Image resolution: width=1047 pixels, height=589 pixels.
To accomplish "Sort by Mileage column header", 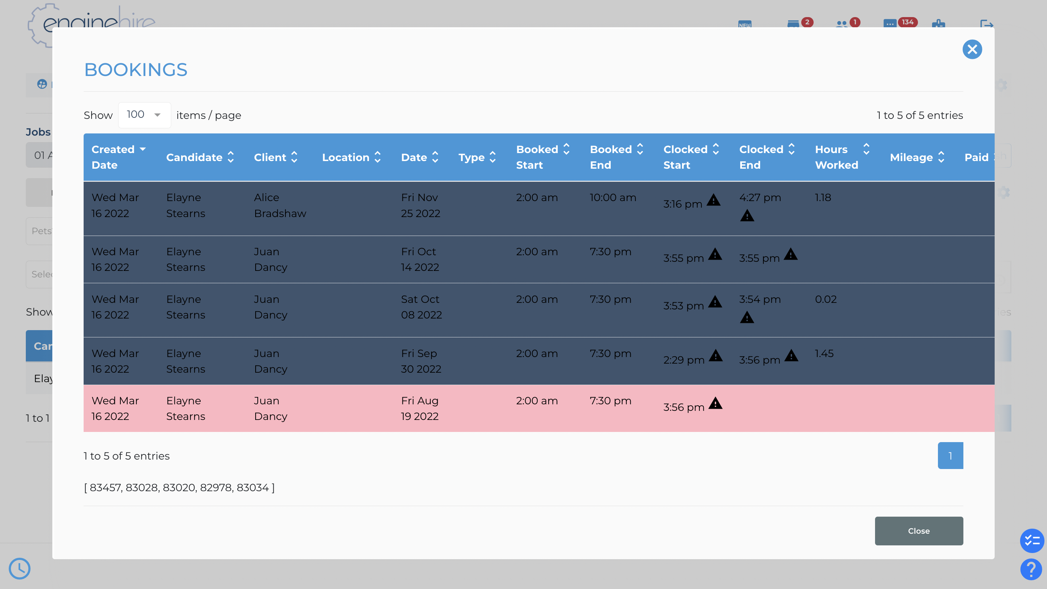I will tap(917, 157).
